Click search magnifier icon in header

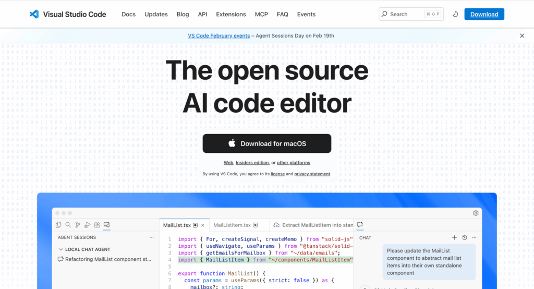point(384,14)
